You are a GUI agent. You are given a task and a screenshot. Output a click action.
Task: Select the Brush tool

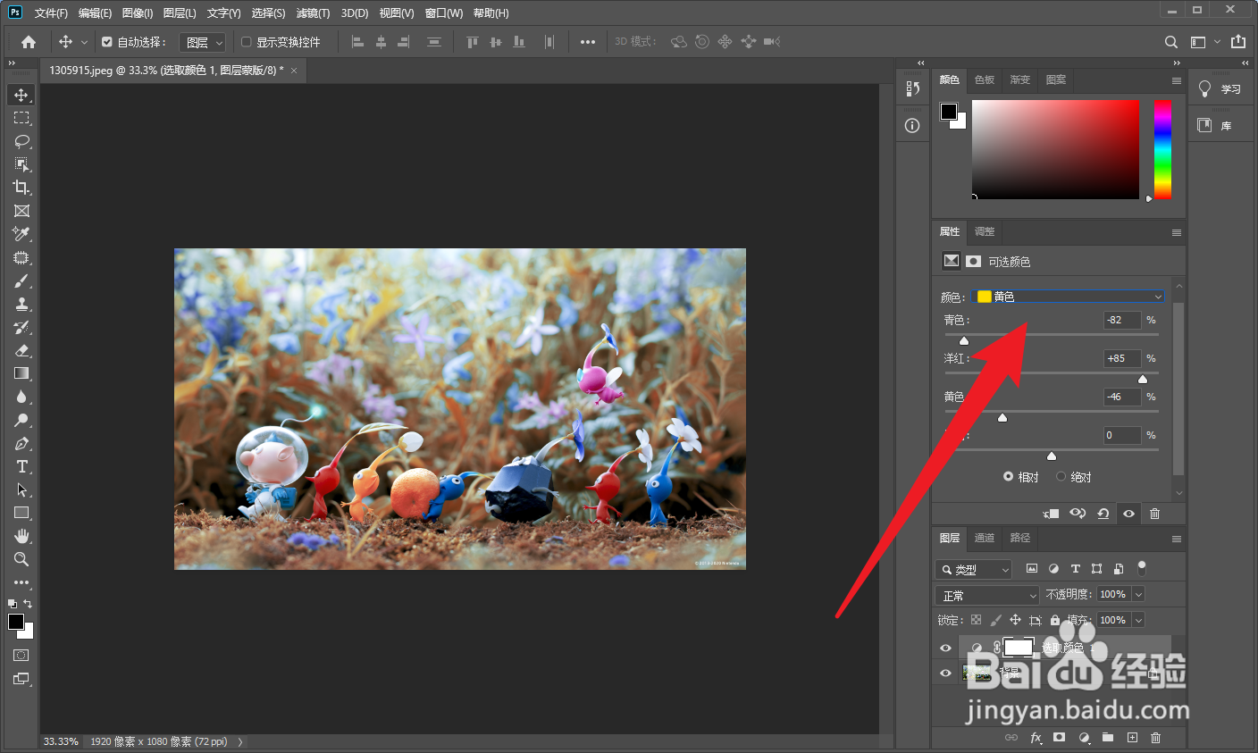[21, 280]
